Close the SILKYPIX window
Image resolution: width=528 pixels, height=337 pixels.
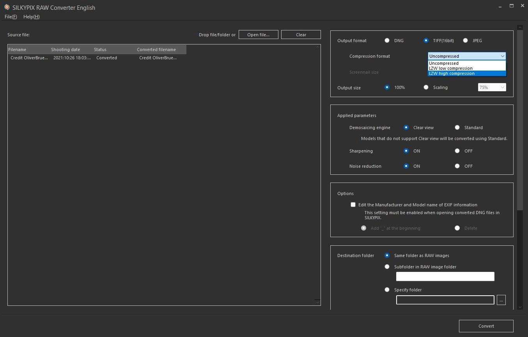(x=523, y=6)
